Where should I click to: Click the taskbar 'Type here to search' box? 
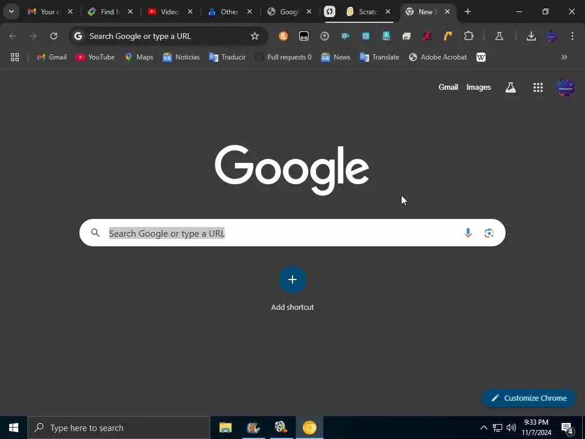(119, 428)
